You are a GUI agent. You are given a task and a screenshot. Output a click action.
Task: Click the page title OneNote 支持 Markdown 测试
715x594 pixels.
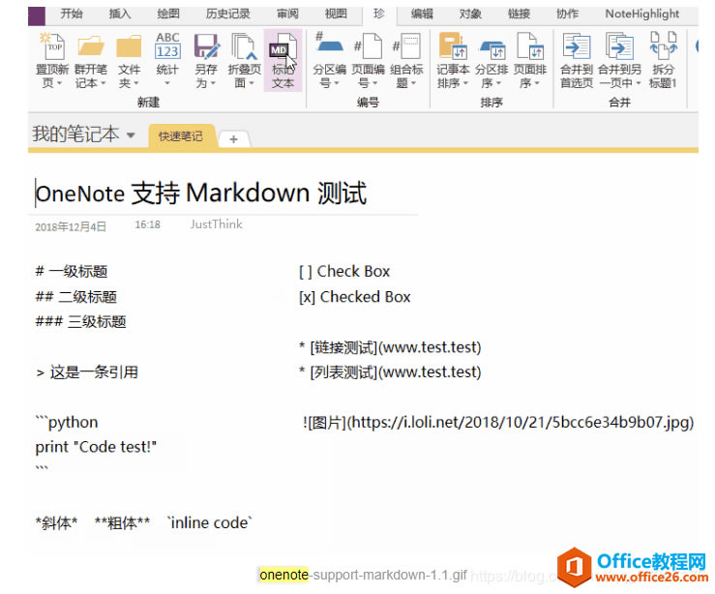pyautogui.click(x=200, y=193)
